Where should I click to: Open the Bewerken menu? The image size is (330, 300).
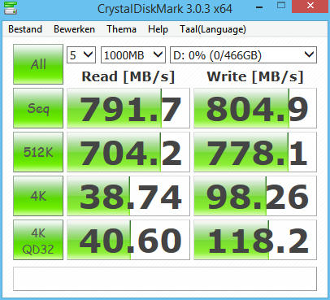74,29
